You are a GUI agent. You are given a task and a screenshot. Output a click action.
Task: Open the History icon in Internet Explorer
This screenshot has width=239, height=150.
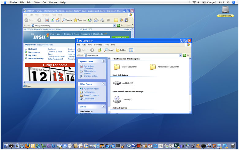(89, 20)
